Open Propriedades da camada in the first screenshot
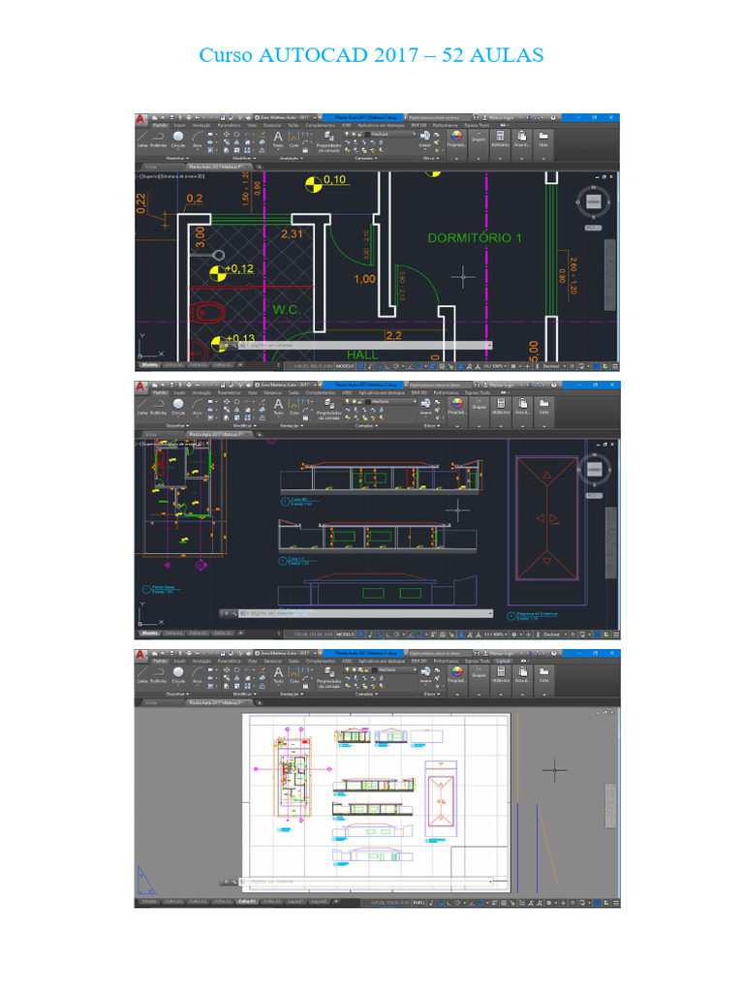Viewport: 744px width, 992px height. pos(329,141)
